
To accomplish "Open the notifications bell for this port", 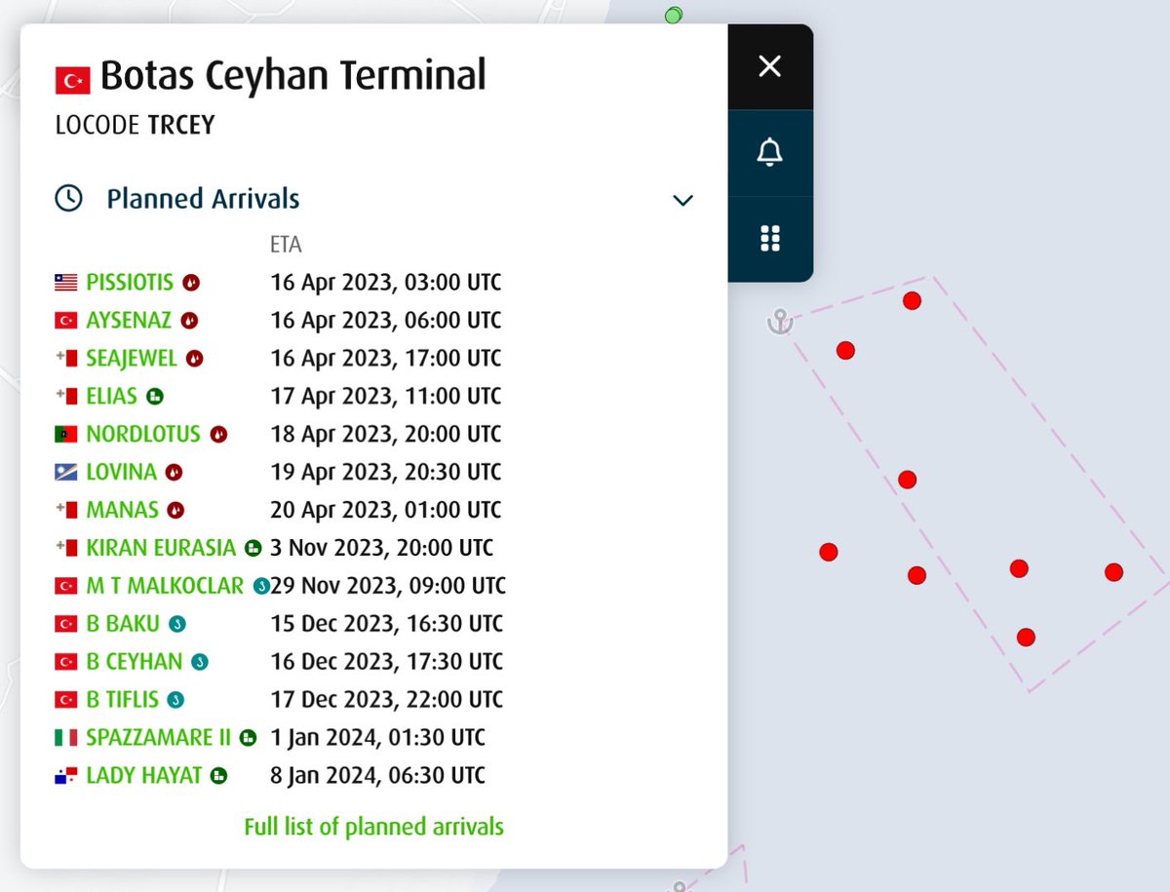I will point(770,152).
